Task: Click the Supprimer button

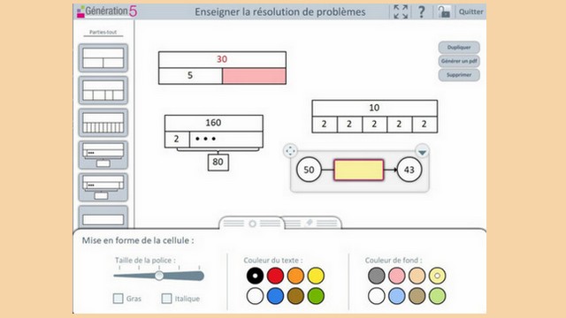Action: click(459, 74)
